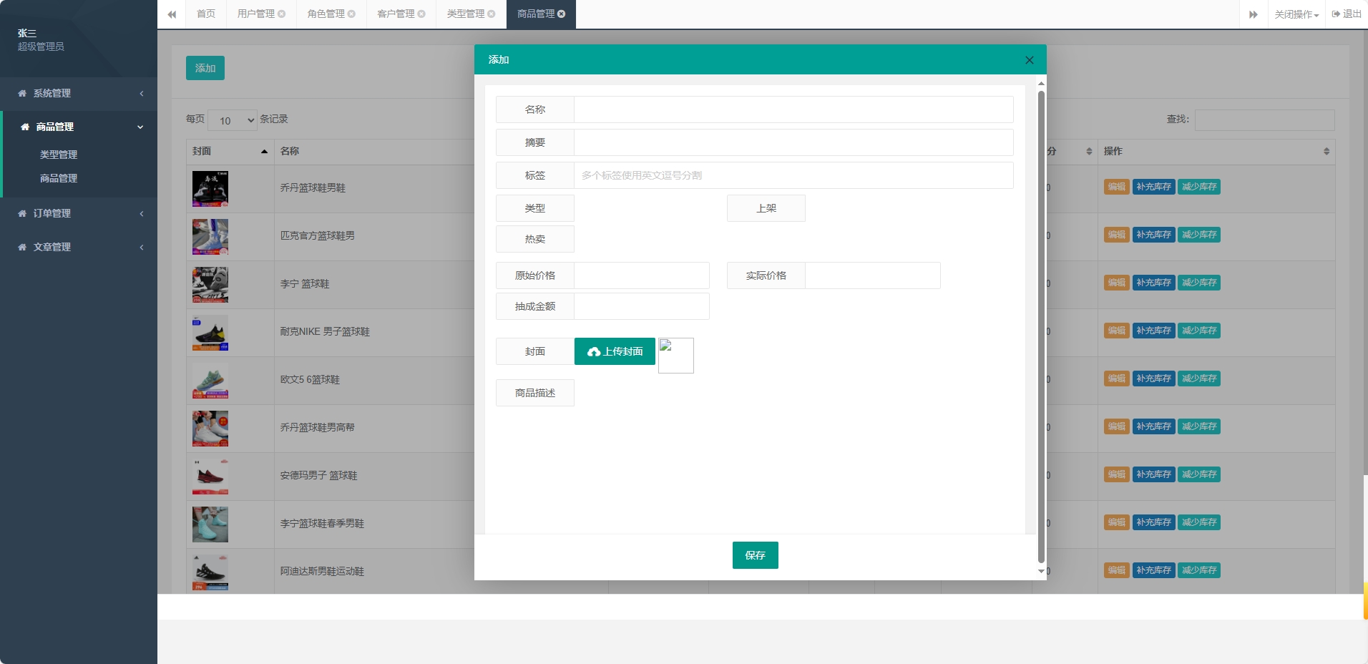Click the 保存 button in the dialog
The image size is (1368, 664).
tap(756, 555)
